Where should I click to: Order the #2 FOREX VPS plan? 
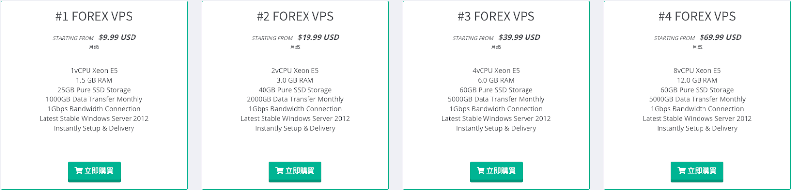295,171
